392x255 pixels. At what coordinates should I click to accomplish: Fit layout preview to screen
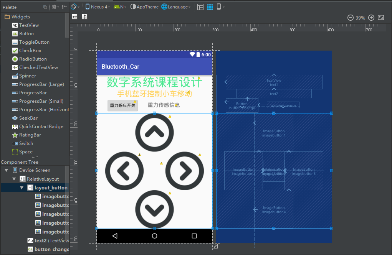coord(381,18)
